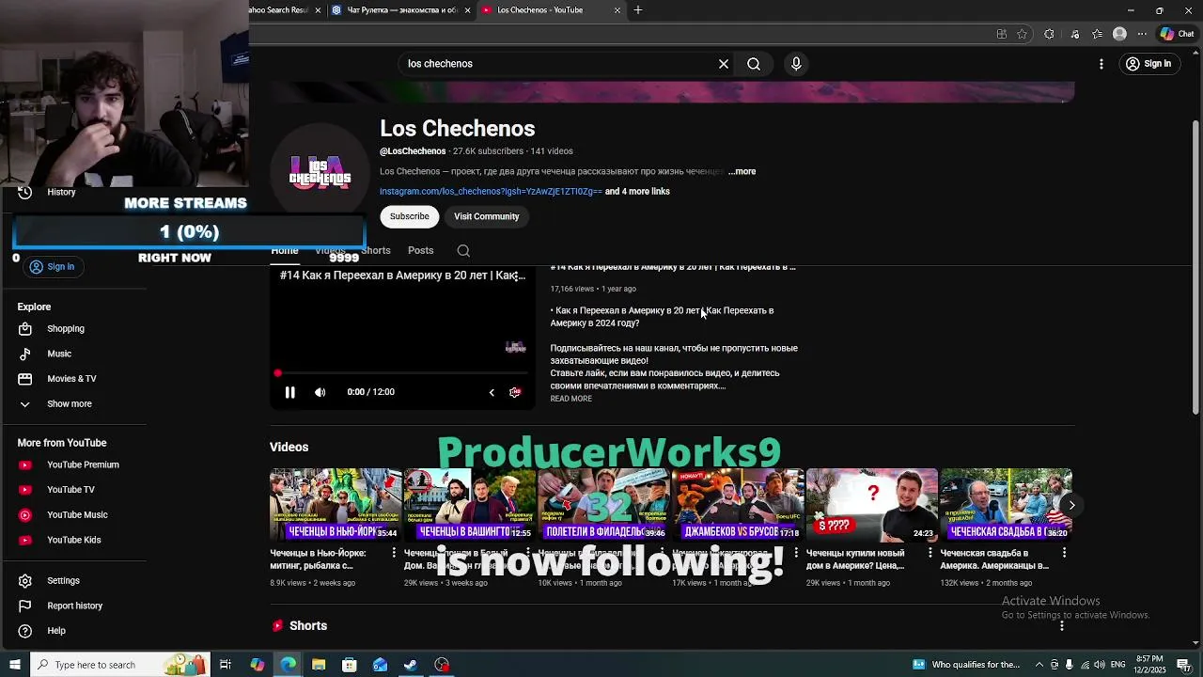Image resolution: width=1203 pixels, height=677 pixels.
Task: Open browser favorites list icon
Action: 1097,34
